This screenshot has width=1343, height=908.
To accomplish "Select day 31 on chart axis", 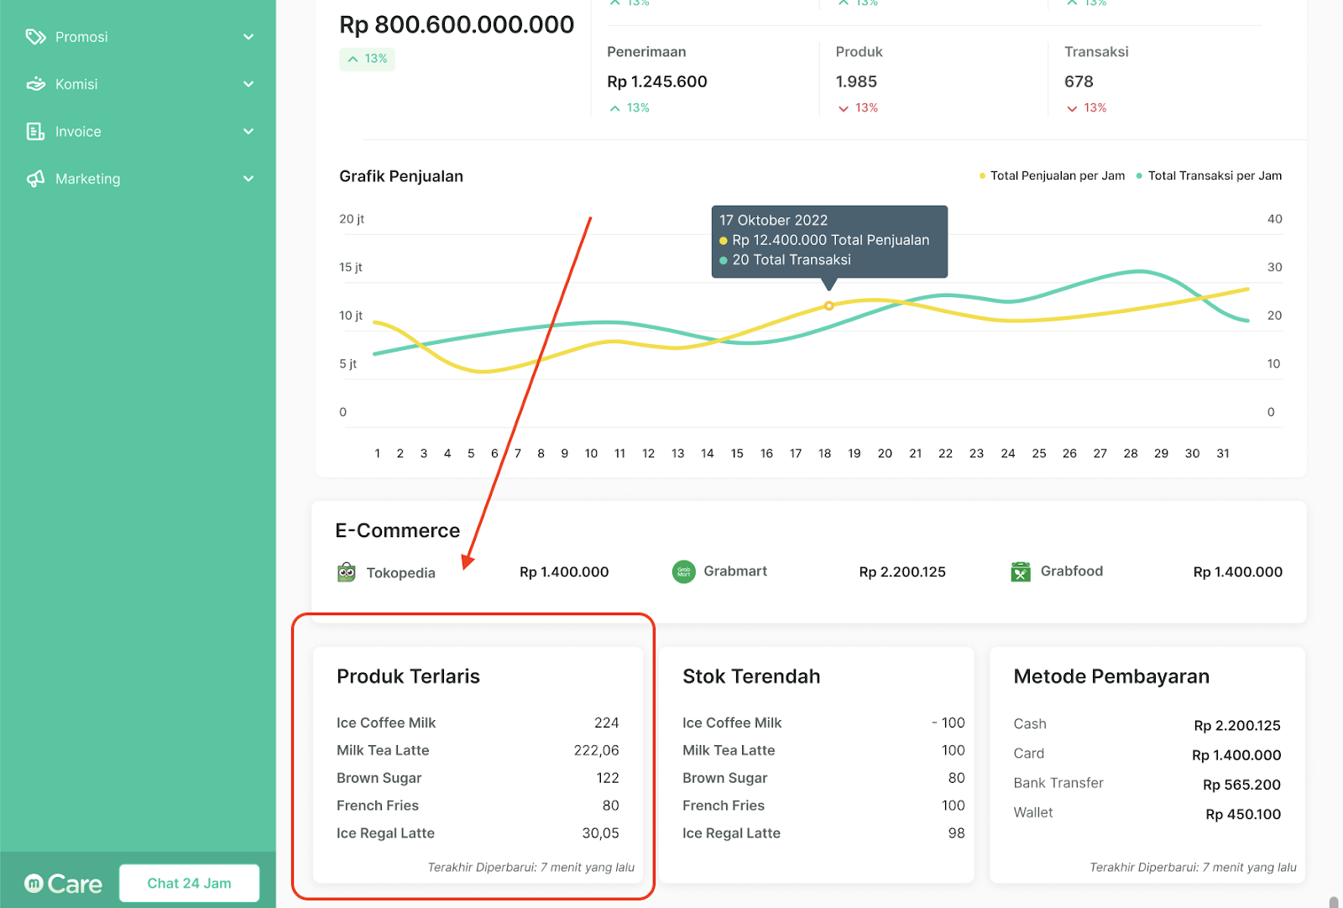I will tap(1223, 453).
